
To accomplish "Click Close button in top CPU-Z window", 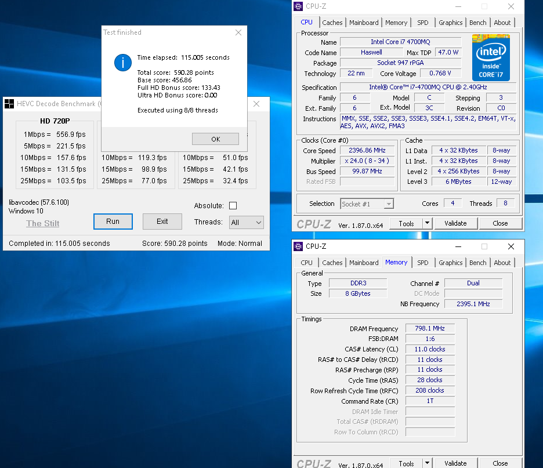I will tap(500, 224).
